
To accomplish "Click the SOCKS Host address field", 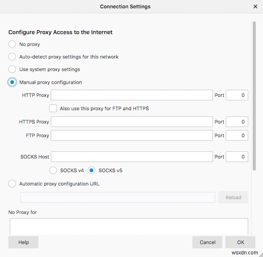I will [132, 157].
